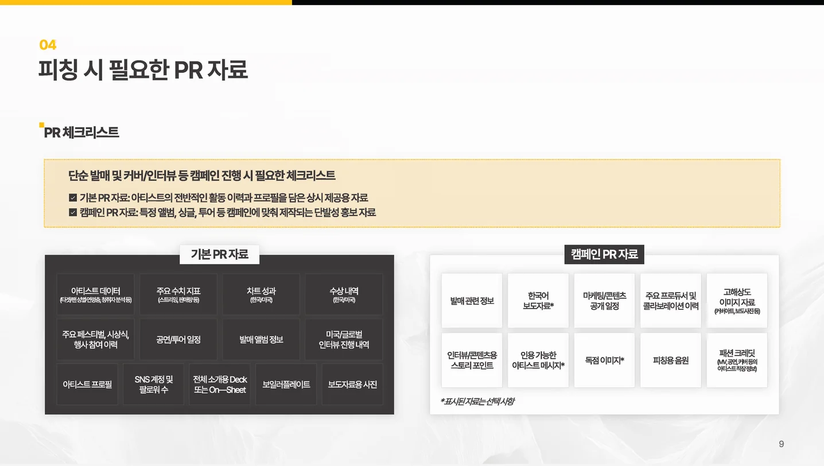Viewport: 824px width, 466px height.
Task: Select the 캠페인 PR 자료 header label
Action: tap(604, 254)
